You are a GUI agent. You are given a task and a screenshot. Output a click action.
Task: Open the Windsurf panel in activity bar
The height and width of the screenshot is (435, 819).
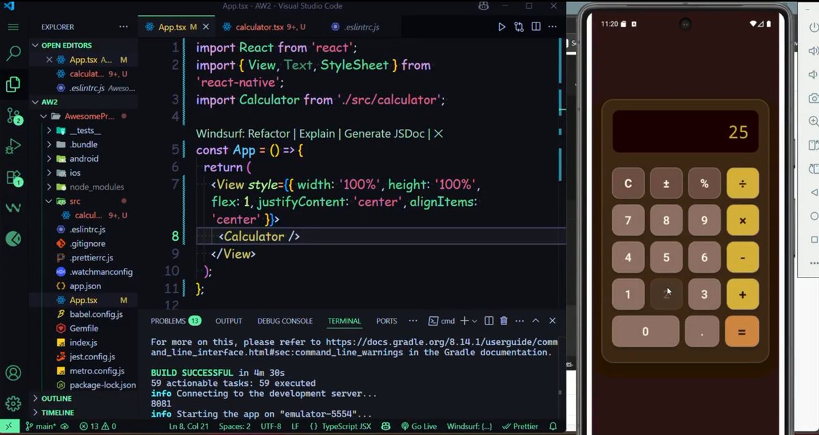pyautogui.click(x=13, y=207)
